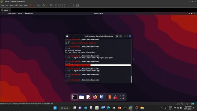
Task: Open the power options dropdown arrow beside pause
Action: point(34,5)
